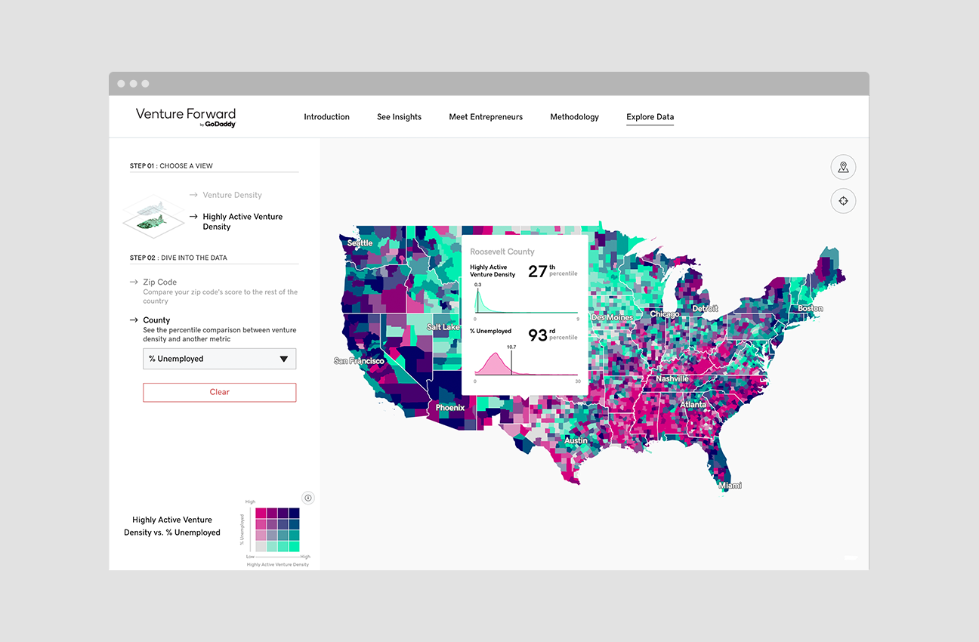The width and height of the screenshot is (979, 642).
Task: Click the darkest navy legend swatch
Action: pos(294,513)
